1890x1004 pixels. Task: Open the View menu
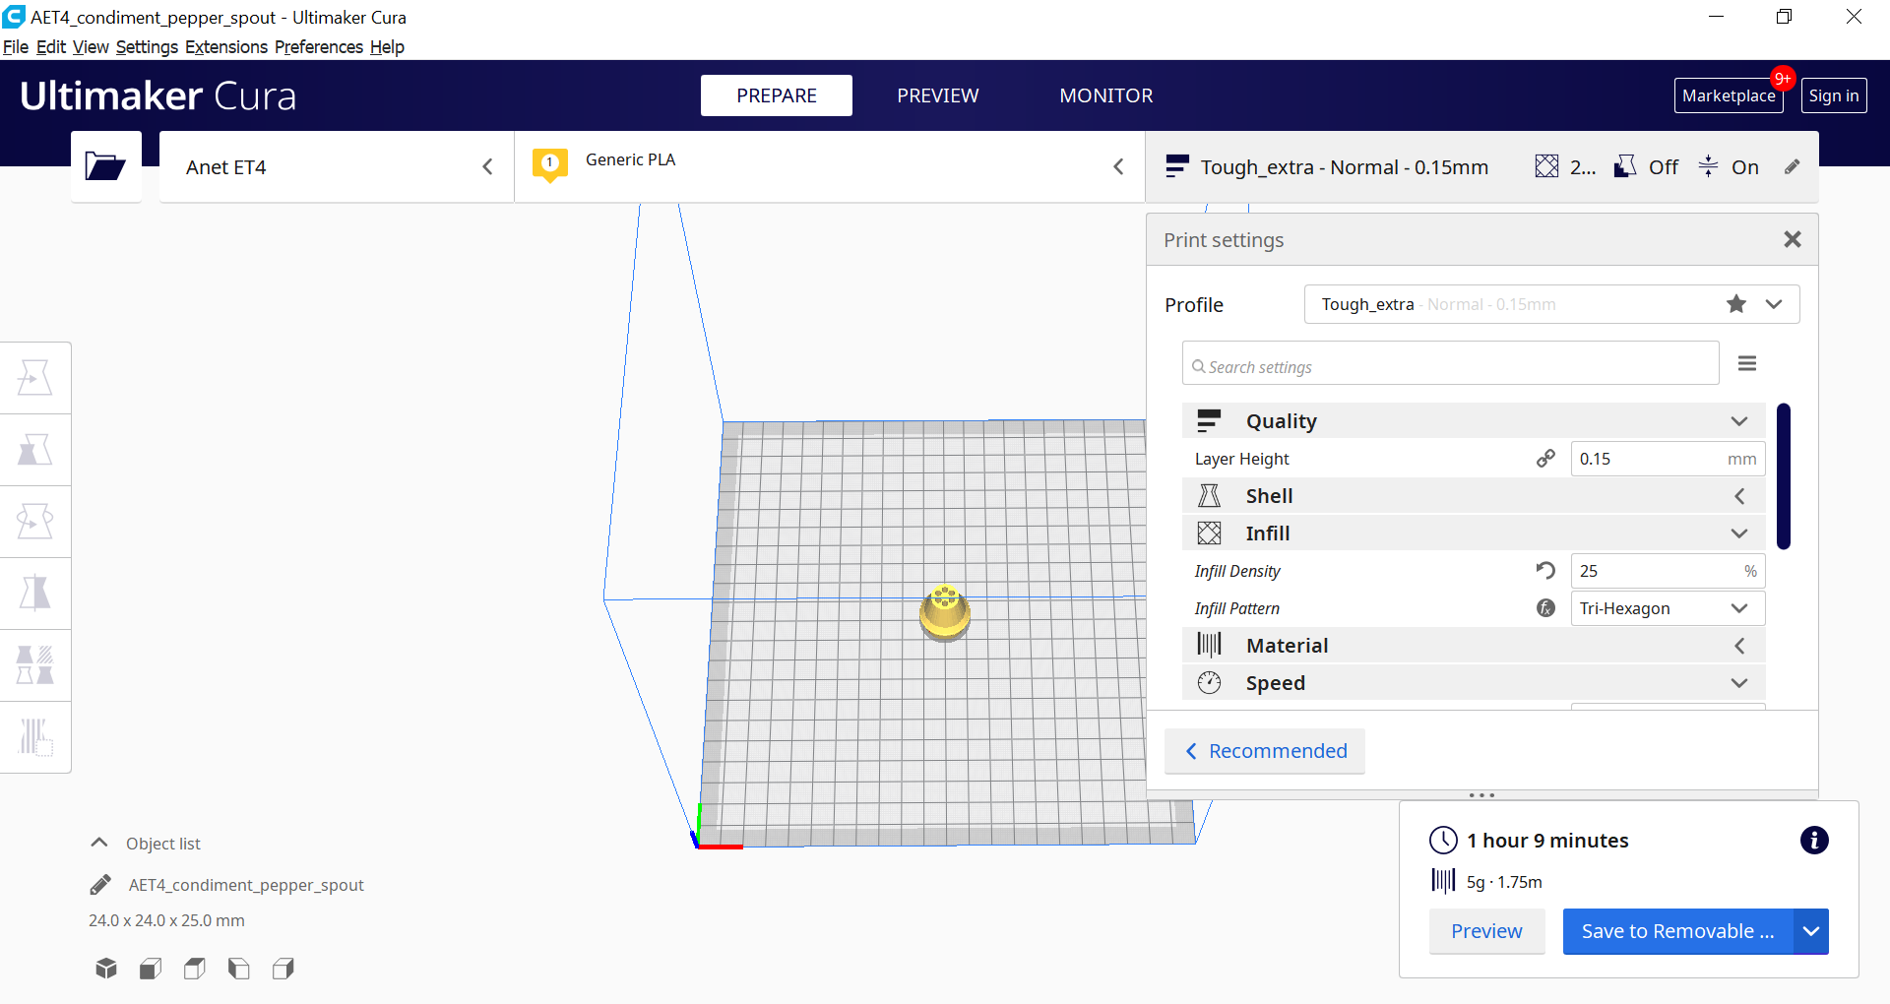coord(91,47)
